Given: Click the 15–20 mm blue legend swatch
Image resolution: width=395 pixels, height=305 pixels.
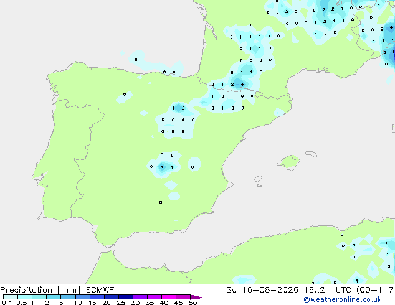Looking at the screenshot, I should pos(97,297).
